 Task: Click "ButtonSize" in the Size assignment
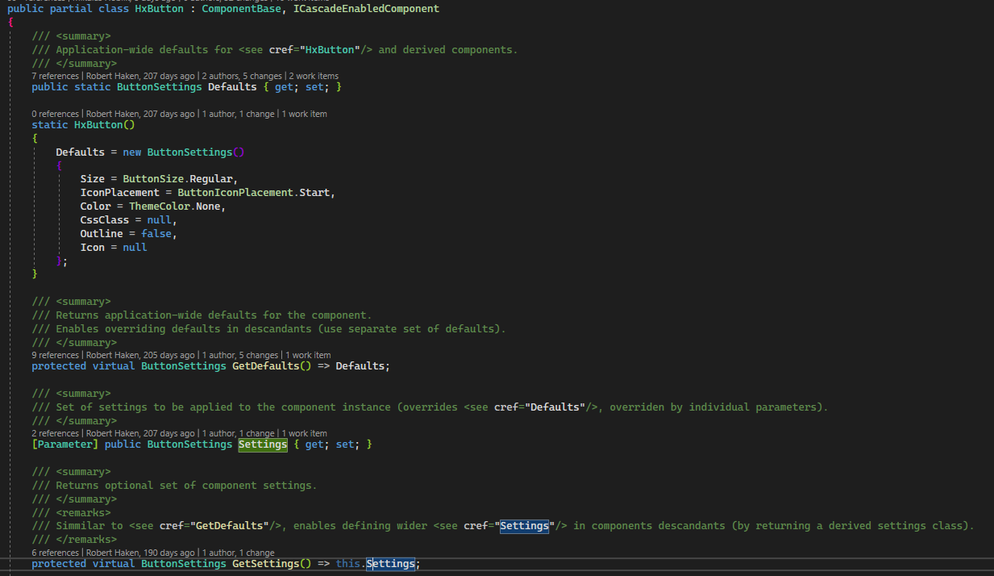coord(153,178)
